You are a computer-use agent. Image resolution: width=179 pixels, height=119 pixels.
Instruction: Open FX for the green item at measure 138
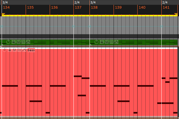(111, 42)
